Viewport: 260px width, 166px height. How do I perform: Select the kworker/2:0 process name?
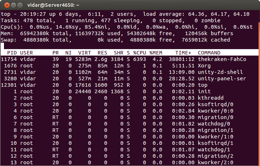[215, 162]
